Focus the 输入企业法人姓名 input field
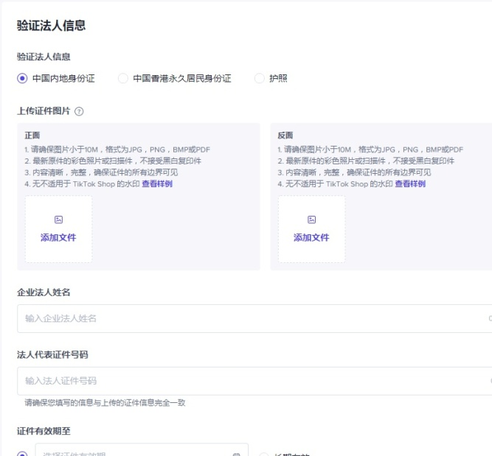The image size is (492, 456). 254,318
